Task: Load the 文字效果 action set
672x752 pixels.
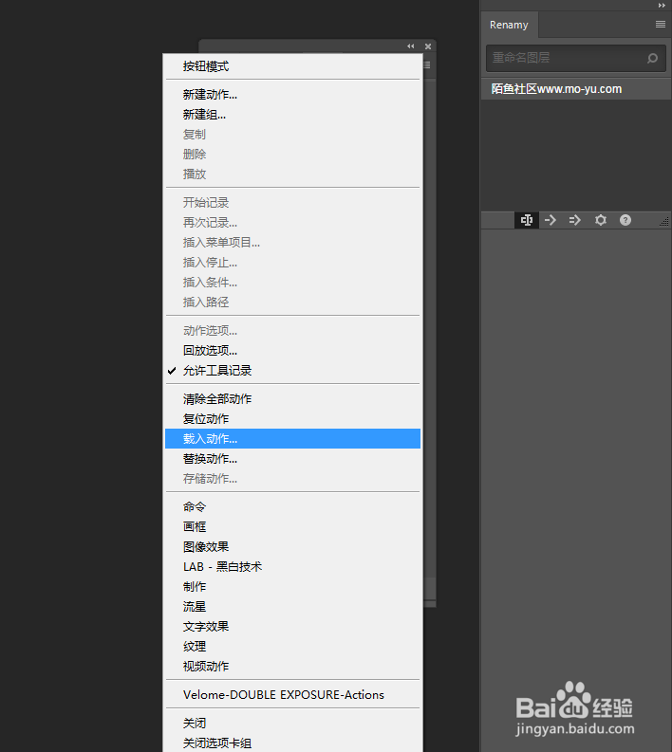Action: (x=292, y=626)
